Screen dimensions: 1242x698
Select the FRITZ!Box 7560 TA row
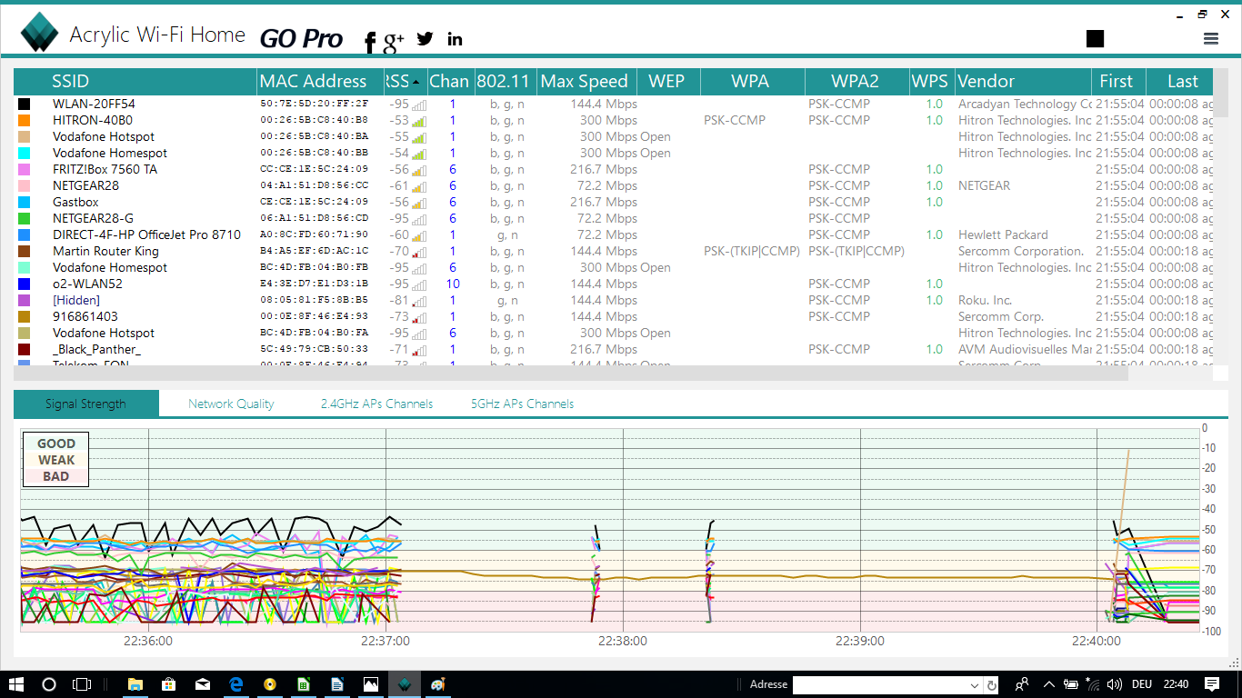point(613,170)
